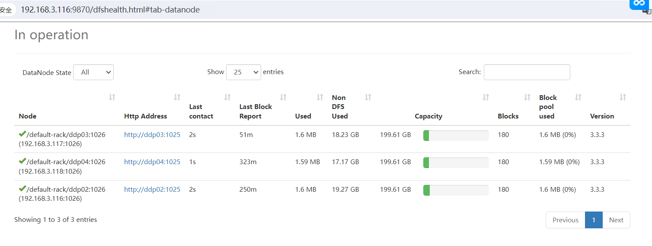The image size is (652, 246).
Task: Sort by Block pool used icon
Action: (x=578, y=97)
